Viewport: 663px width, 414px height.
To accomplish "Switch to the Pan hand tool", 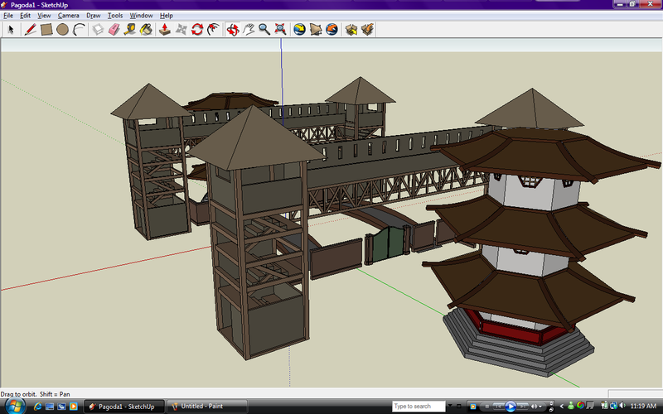I will [249, 30].
